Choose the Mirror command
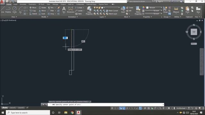This screenshot has width=205, height=115. [42, 11]
